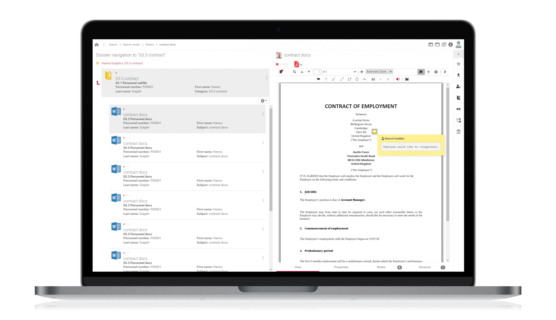Open the Versions tab
This screenshot has width=556, height=320.
(424, 267)
